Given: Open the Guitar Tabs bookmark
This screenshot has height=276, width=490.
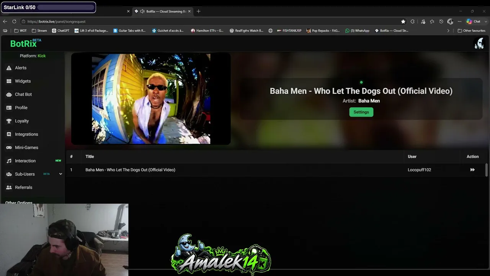Looking at the screenshot, I should coord(129,31).
